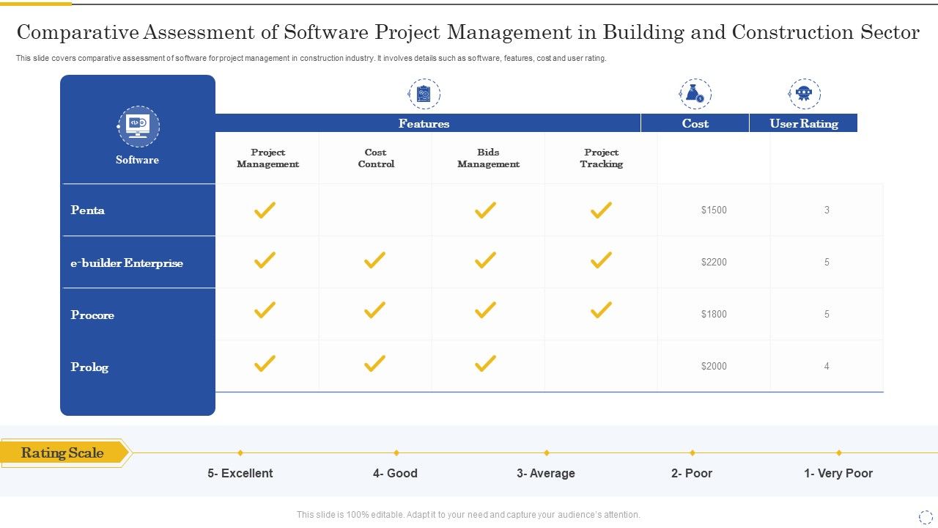Click the $1500 cost value
The width and height of the screenshot is (938, 528).
click(714, 210)
